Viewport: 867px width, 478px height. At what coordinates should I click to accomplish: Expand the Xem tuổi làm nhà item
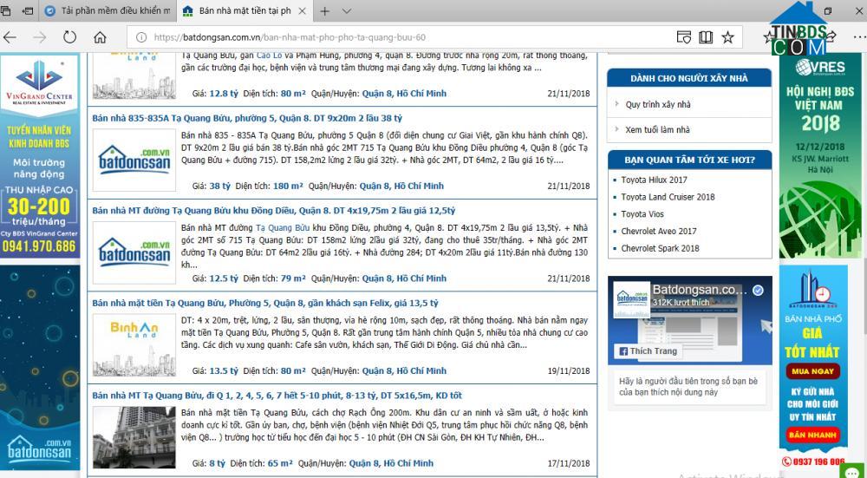coord(657,129)
